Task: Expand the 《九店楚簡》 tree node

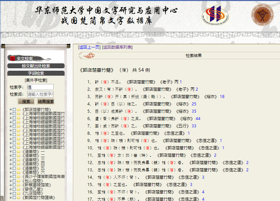Action: pyautogui.click(x=10, y=193)
